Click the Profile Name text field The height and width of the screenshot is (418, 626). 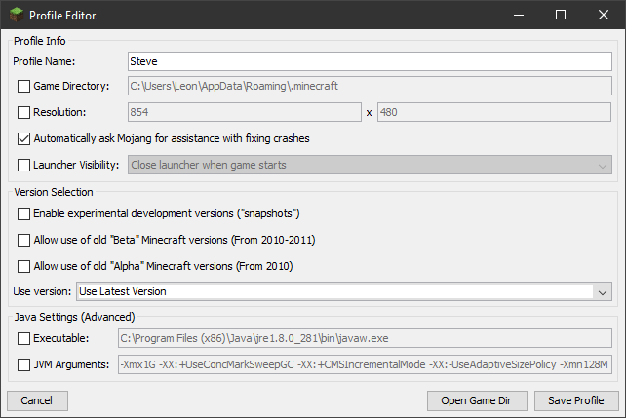(x=369, y=61)
